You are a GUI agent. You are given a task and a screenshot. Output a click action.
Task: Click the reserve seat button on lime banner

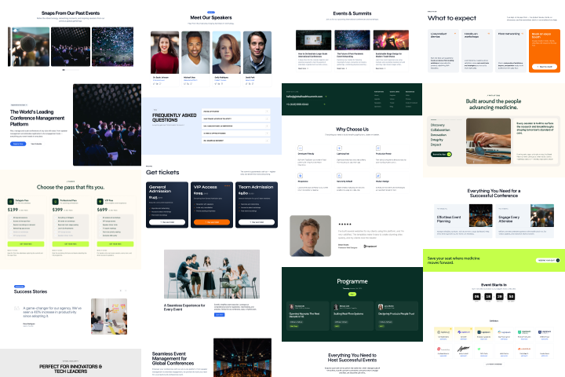548,260
